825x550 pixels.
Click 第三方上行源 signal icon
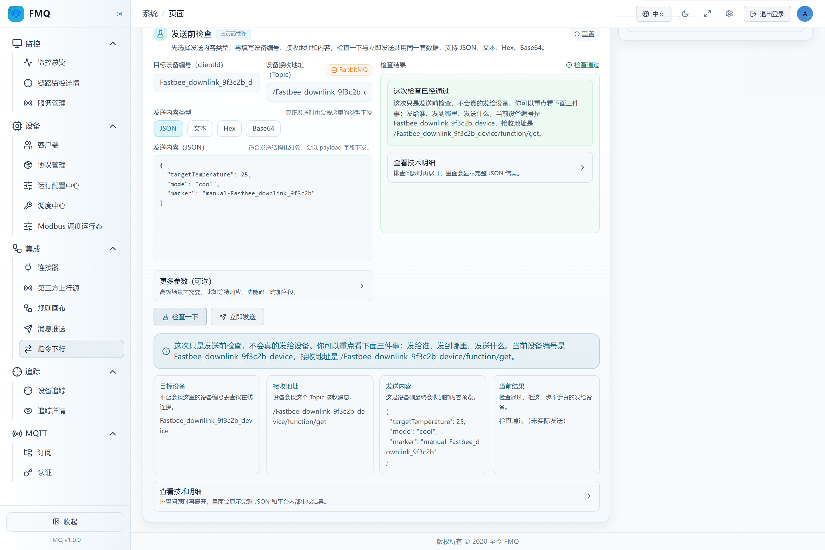tap(28, 288)
